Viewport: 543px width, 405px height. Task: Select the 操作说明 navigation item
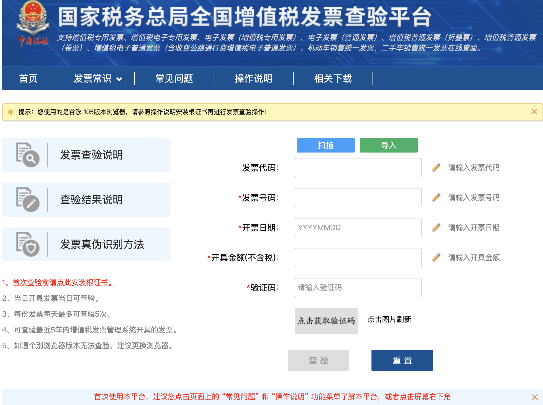tap(253, 78)
